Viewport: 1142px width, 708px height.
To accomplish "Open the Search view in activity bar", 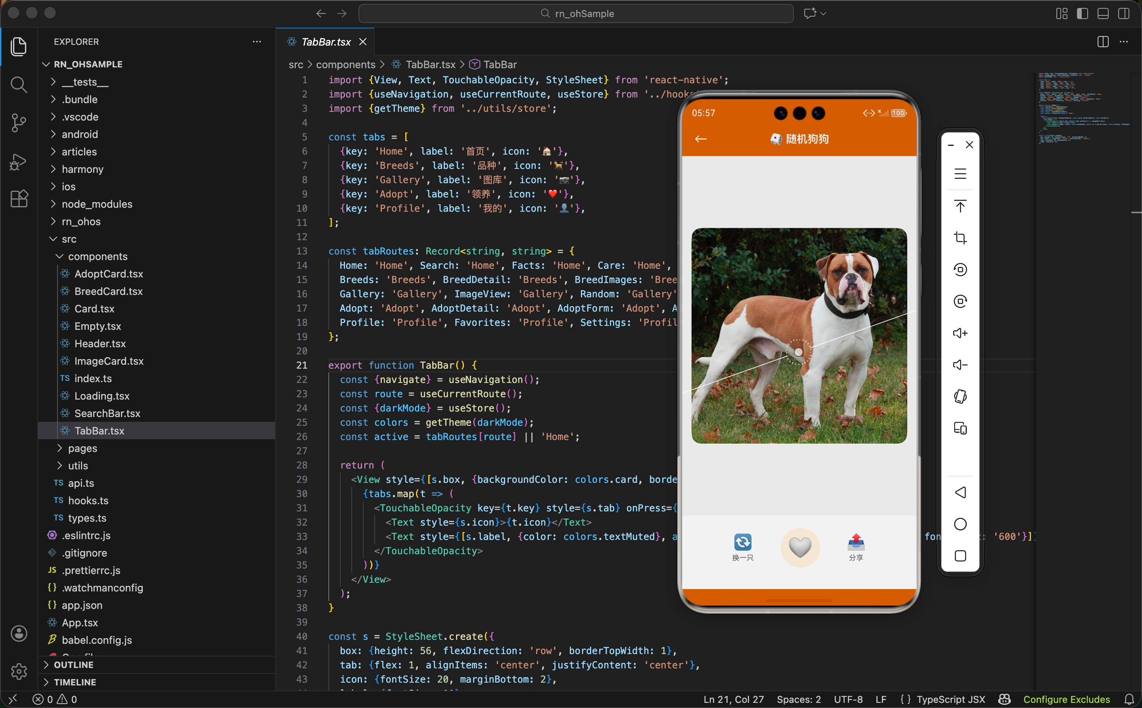I will coord(18,85).
